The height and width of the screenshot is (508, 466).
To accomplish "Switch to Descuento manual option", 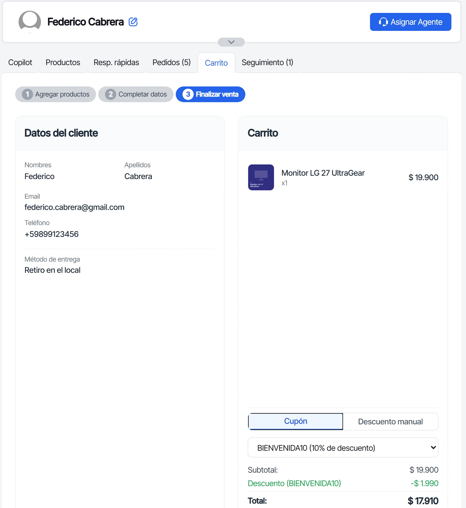I will [x=390, y=422].
